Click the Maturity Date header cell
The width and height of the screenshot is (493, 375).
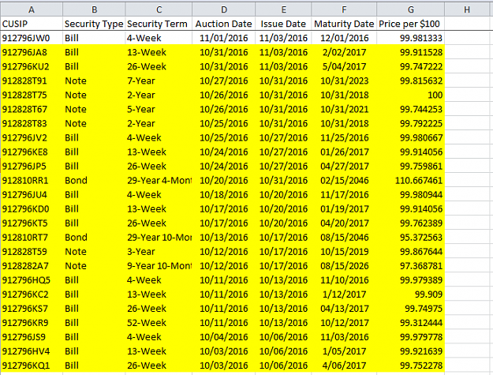344,24
